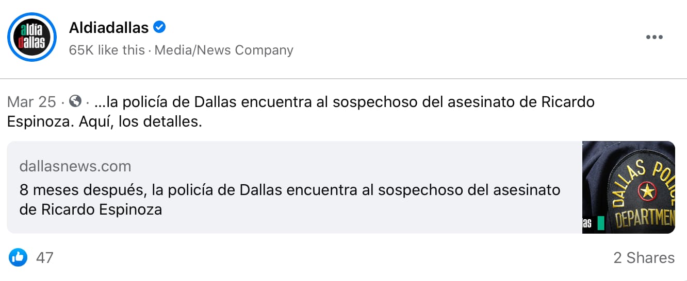
Task: Click the Aldiadallas circular profile logo
Action: click(31, 37)
